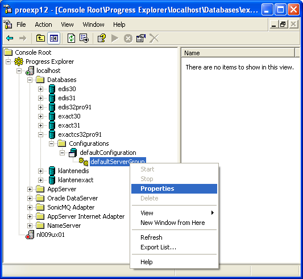
Task: Click the Oracle DataServer folder icon
Action: [x=40, y=198]
